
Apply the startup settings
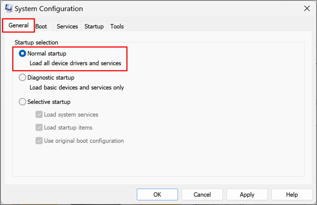pos(247,195)
